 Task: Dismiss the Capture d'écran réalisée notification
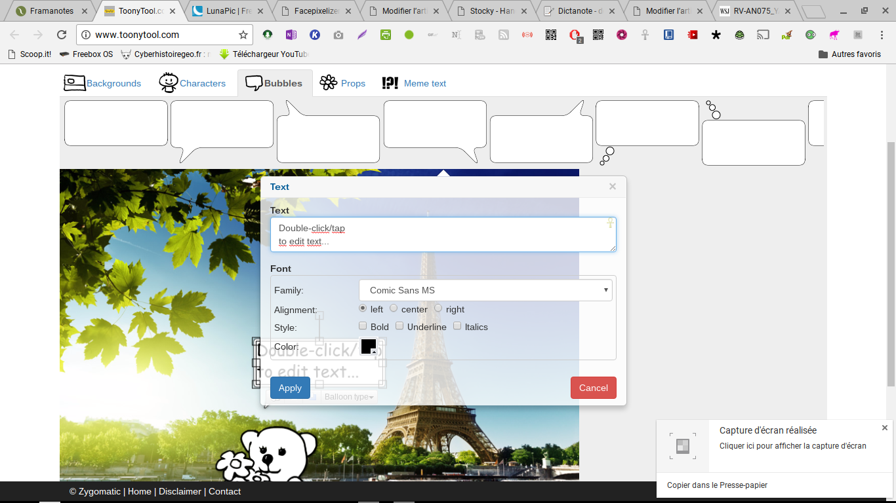point(884,428)
